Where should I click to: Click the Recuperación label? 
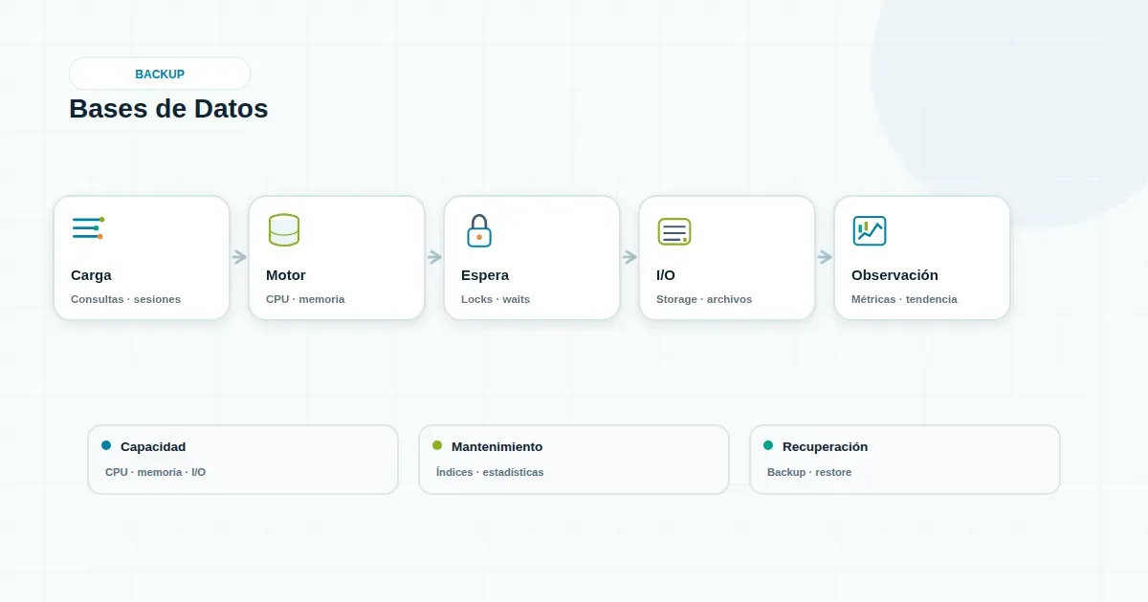[x=825, y=446]
